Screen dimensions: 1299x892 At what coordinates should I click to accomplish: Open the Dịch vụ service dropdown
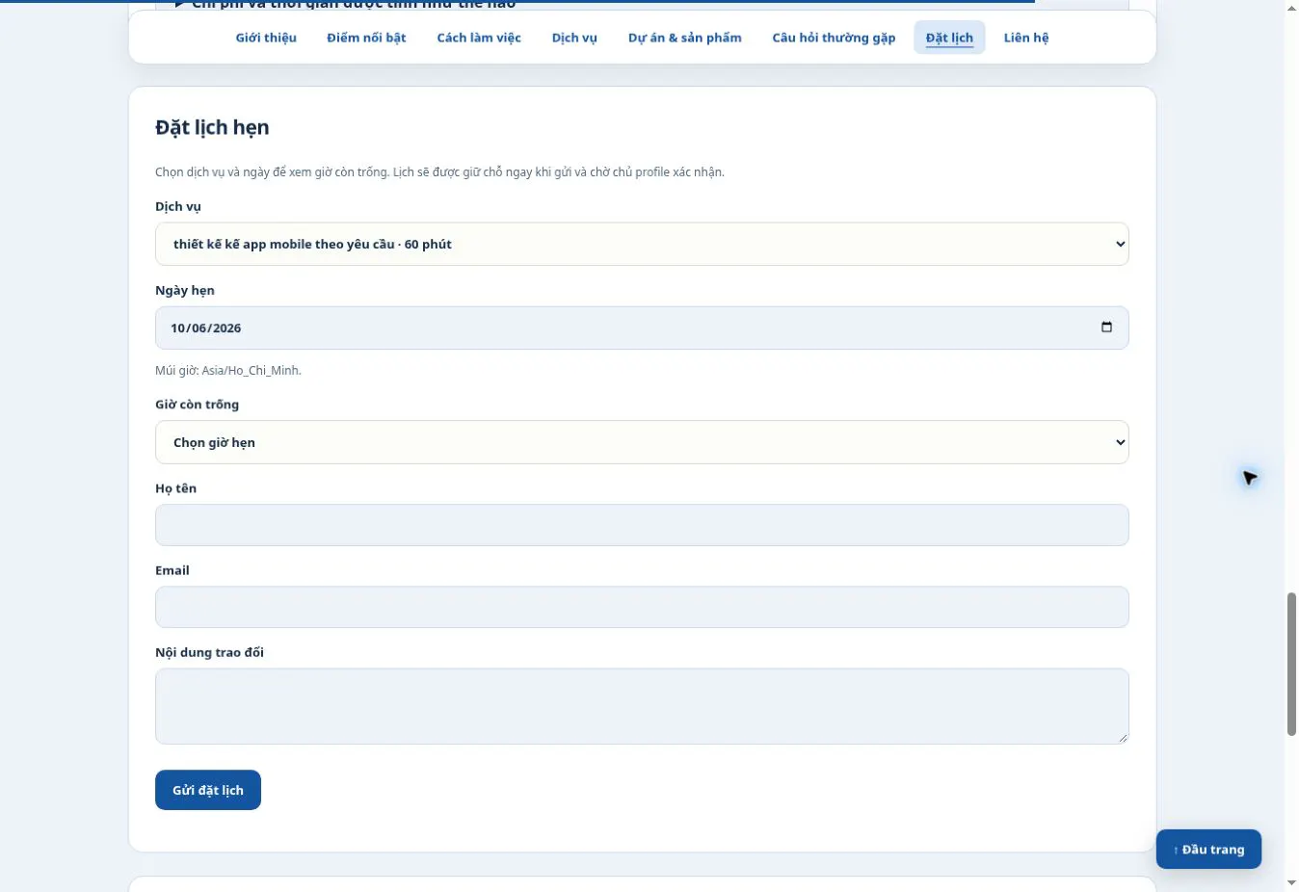pos(642,245)
